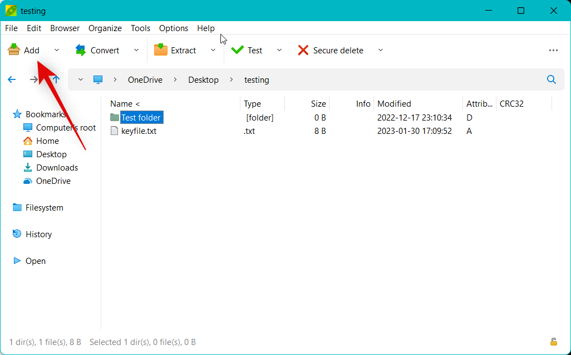The height and width of the screenshot is (355, 571).
Task: Click the Secure delete red X icon
Action: coord(303,50)
